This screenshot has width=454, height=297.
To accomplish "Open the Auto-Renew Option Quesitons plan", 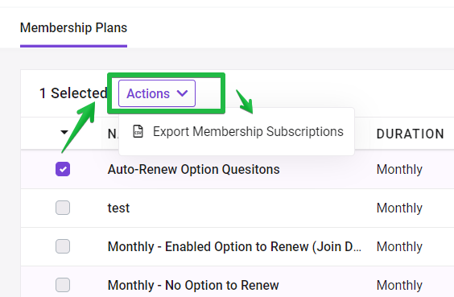I will [194, 169].
